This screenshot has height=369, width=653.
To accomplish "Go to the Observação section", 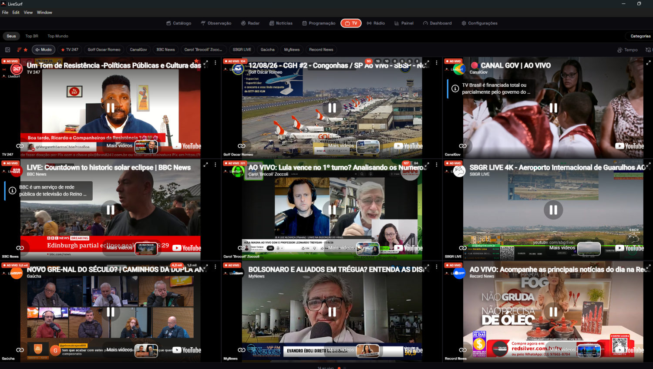I will tap(216, 23).
